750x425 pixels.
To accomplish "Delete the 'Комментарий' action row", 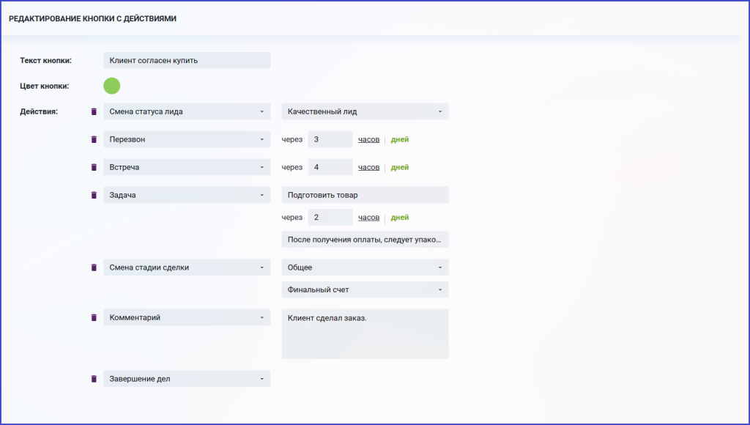I will tap(94, 317).
